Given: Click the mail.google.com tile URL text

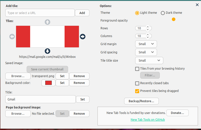Looking at the screenshot, I should (x=47, y=57).
